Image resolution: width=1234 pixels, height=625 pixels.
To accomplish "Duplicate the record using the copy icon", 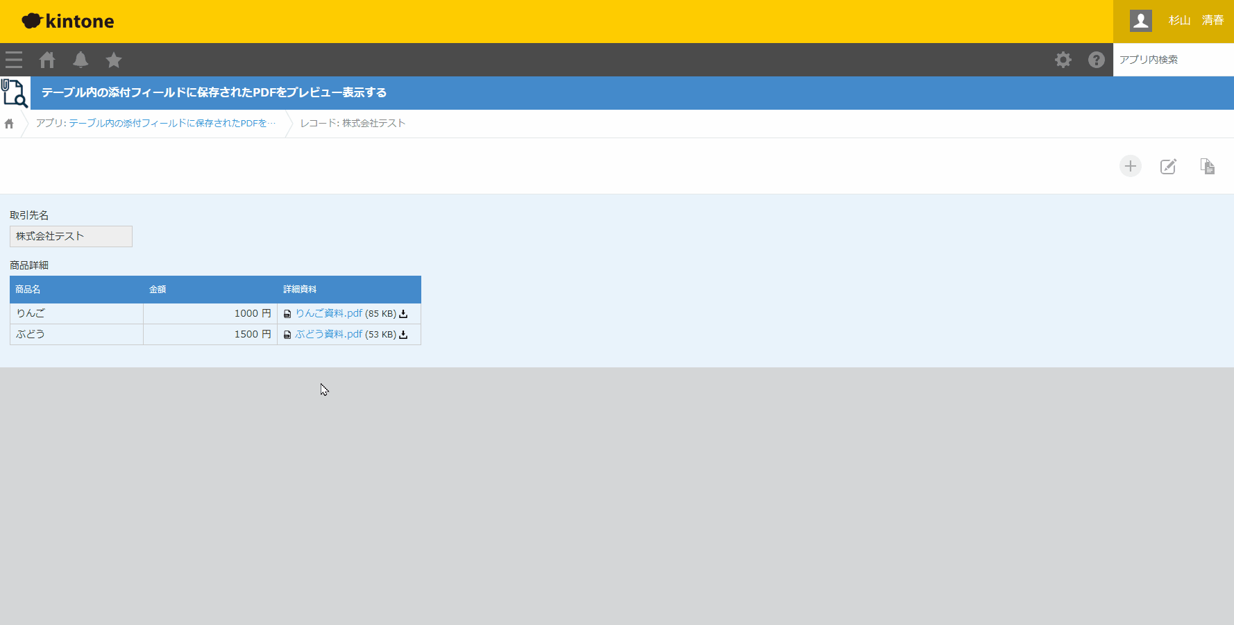I will (x=1208, y=166).
